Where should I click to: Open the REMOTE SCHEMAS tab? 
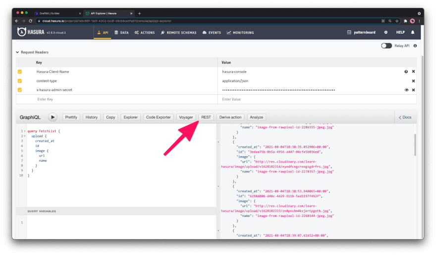[178, 33]
